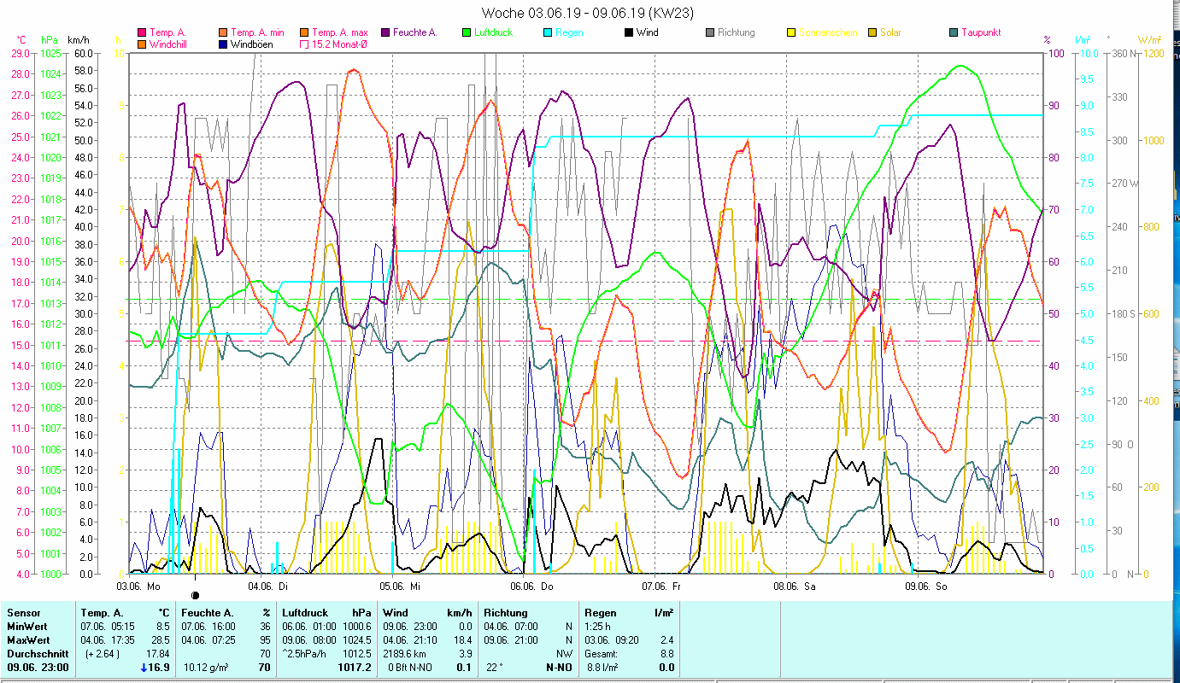Click the rain duration 1:25 h
The height and width of the screenshot is (683, 1180).
click(x=598, y=627)
